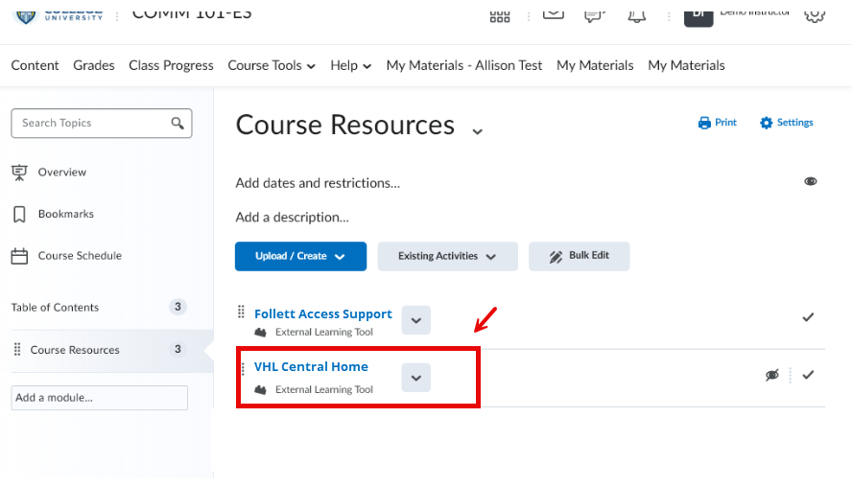Open Help dropdown menu
The width and height of the screenshot is (852, 487).
tap(350, 66)
